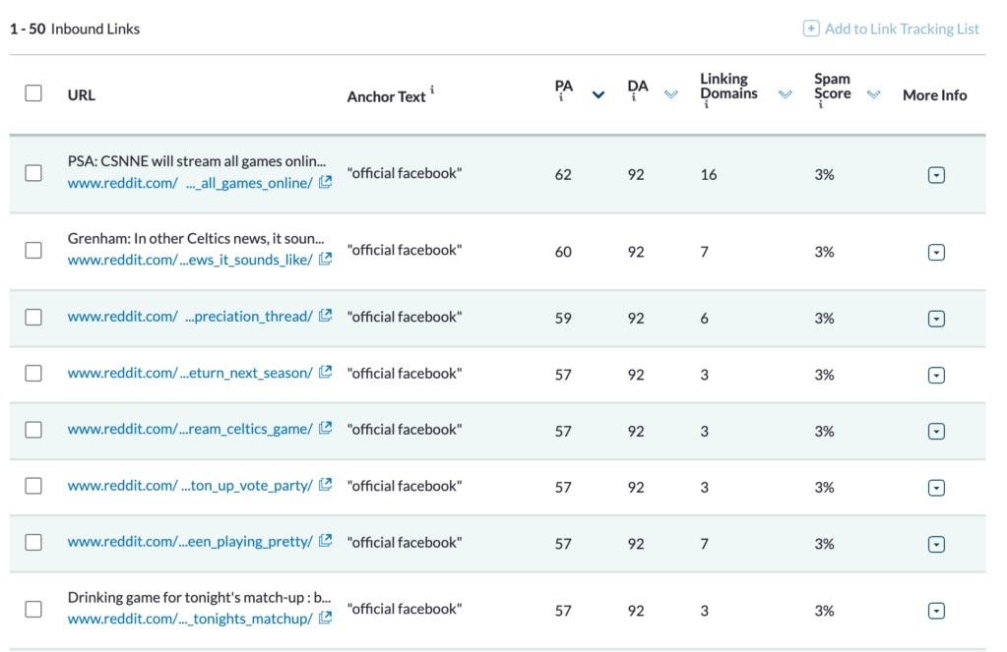Tick the select-all checkbox in header row
Image resolution: width=1007 pixels, height=652 pixels.
pyautogui.click(x=33, y=93)
